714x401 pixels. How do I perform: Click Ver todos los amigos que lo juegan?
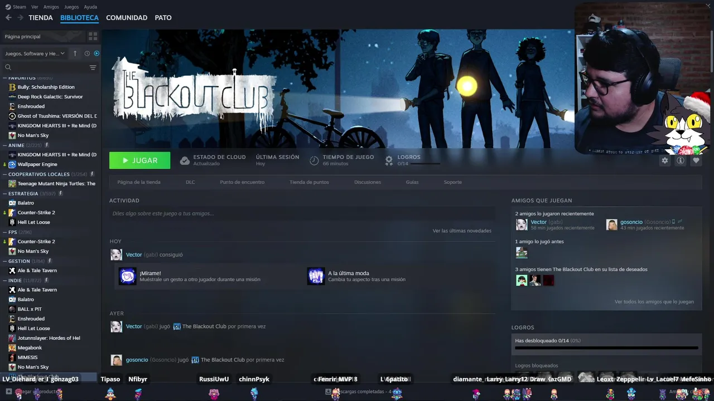[x=654, y=302]
